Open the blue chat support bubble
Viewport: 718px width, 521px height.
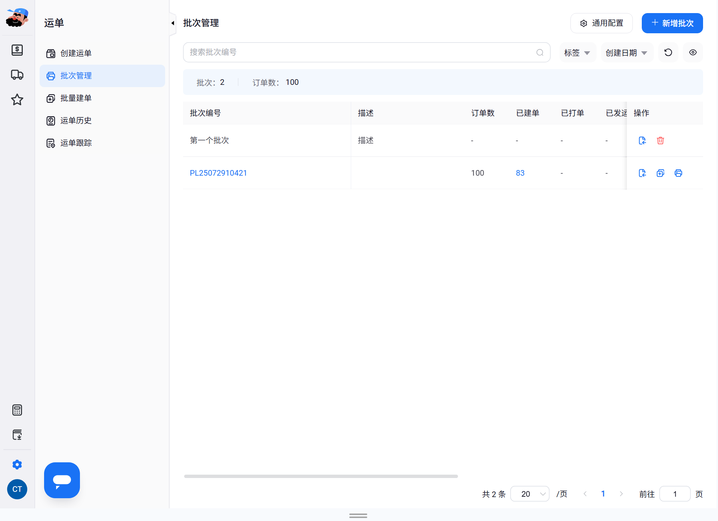coord(62,480)
